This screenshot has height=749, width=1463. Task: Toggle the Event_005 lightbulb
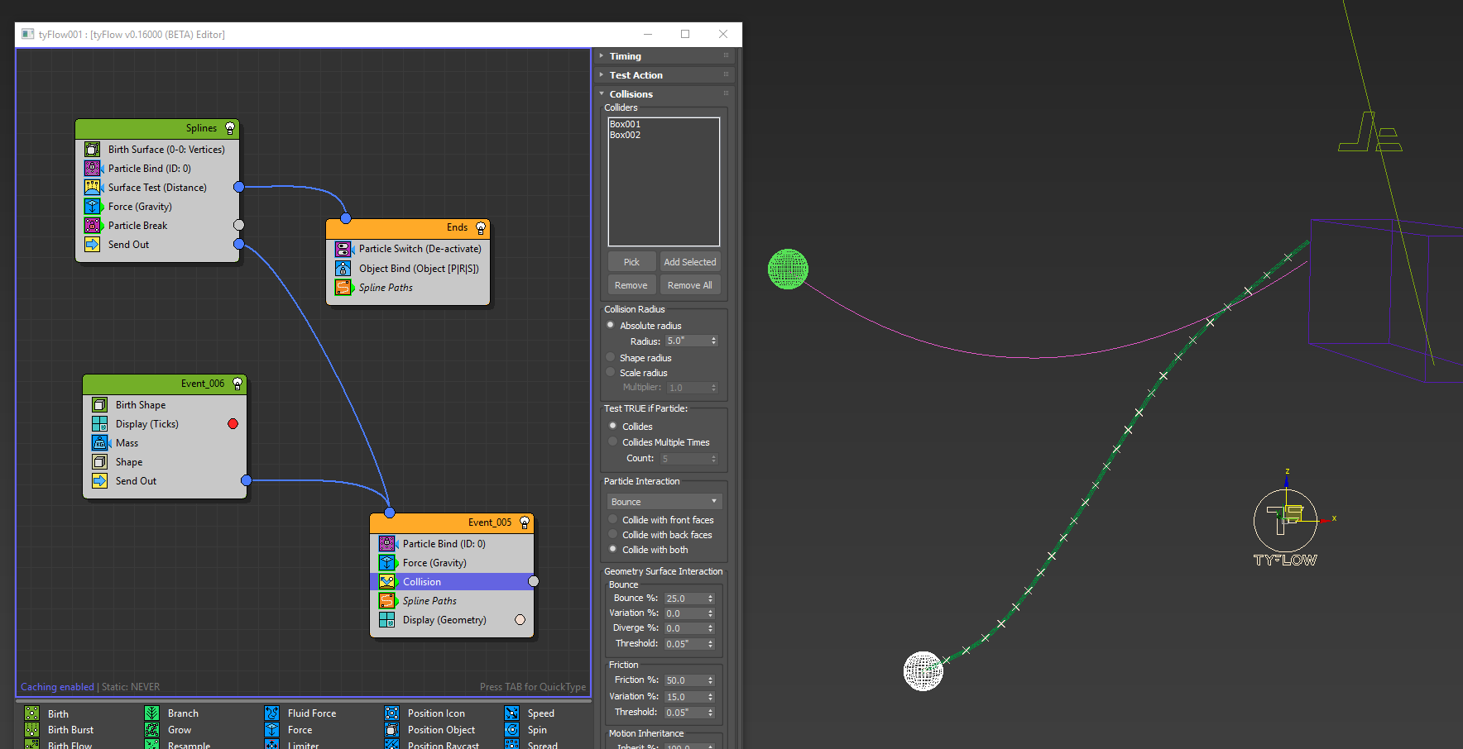coord(525,522)
